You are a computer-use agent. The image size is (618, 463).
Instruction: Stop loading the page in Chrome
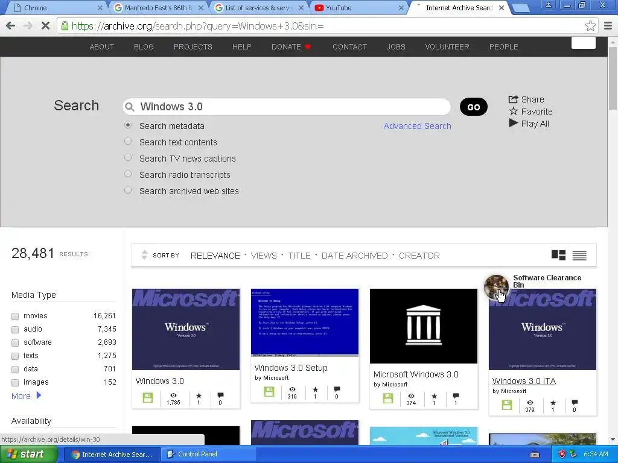point(45,26)
